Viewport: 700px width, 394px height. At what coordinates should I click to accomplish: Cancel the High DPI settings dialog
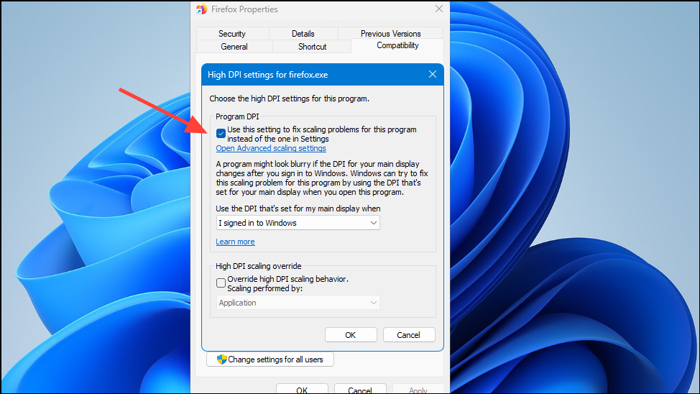409,335
